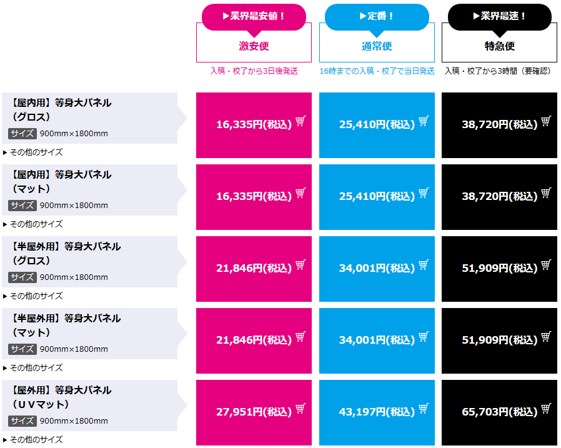Click cart icon beside the black 65,703円 price
This screenshot has width=561, height=448.
coord(546,409)
